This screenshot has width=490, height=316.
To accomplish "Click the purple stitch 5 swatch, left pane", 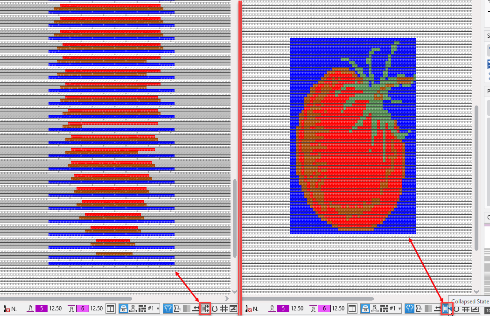I will tap(41, 309).
